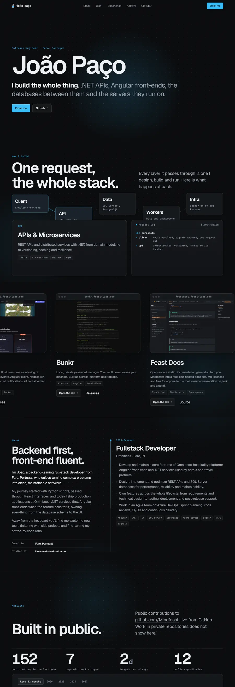Click the blue Email me hero button
This screenshot has width=235, height=687.
21,108
